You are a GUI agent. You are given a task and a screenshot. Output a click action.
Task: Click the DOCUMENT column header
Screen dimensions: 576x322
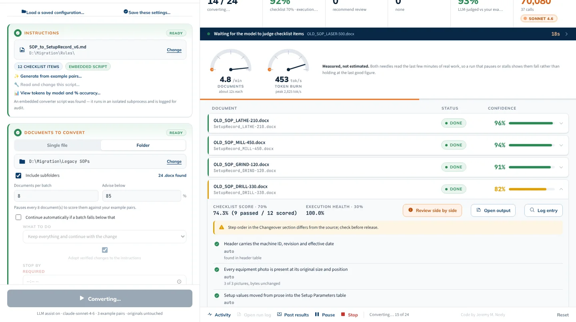(224, 108)
